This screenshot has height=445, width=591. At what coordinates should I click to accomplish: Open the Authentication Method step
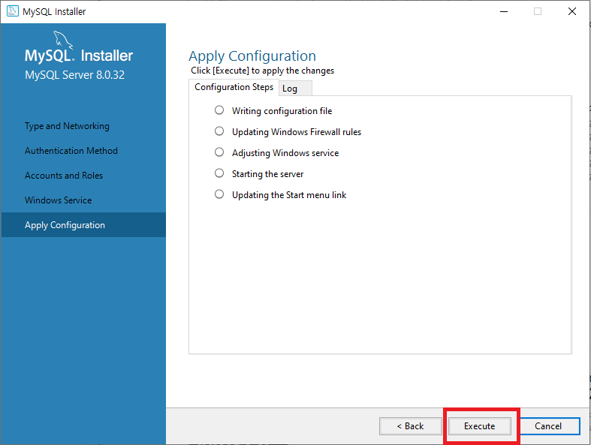71,151
